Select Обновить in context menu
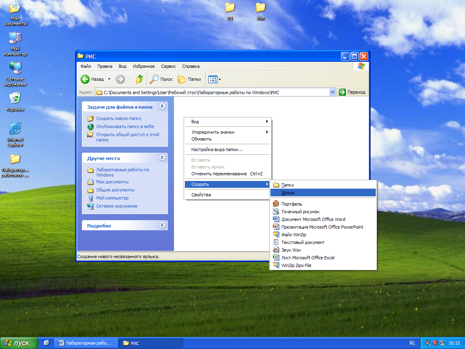The image size is (465, 349). coord(228,139)
